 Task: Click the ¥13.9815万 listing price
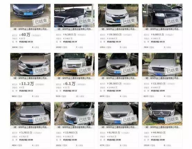pos(70,133)
